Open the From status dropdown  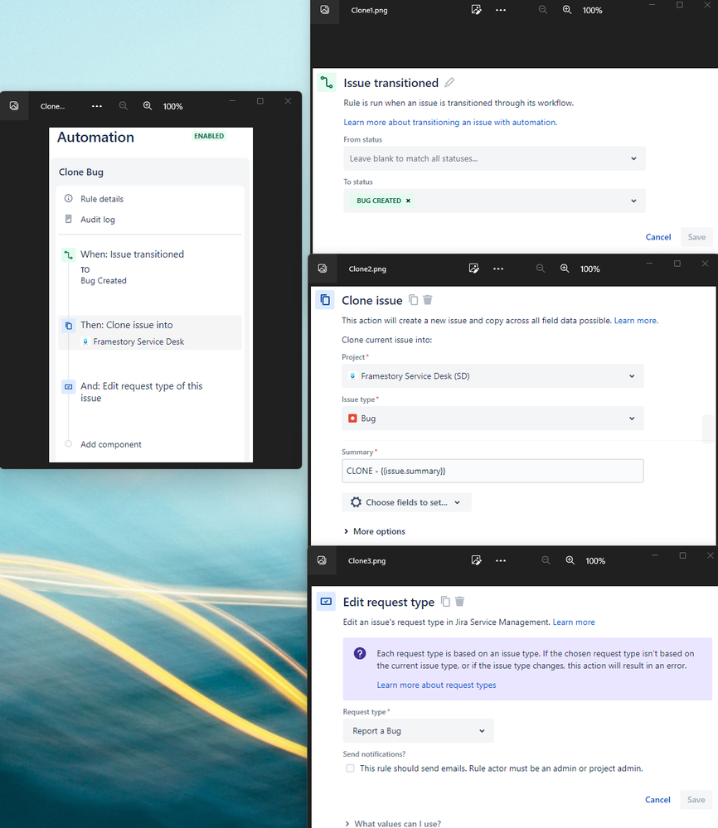[x=494, y=158]
